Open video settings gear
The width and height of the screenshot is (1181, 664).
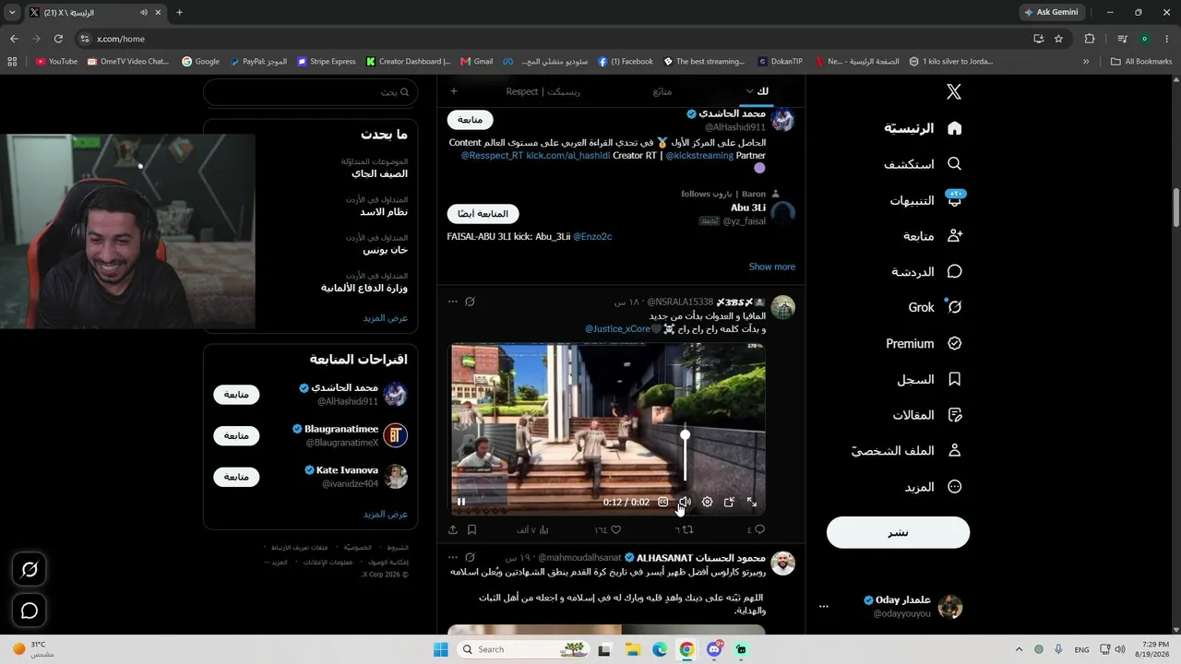(707, 502)
